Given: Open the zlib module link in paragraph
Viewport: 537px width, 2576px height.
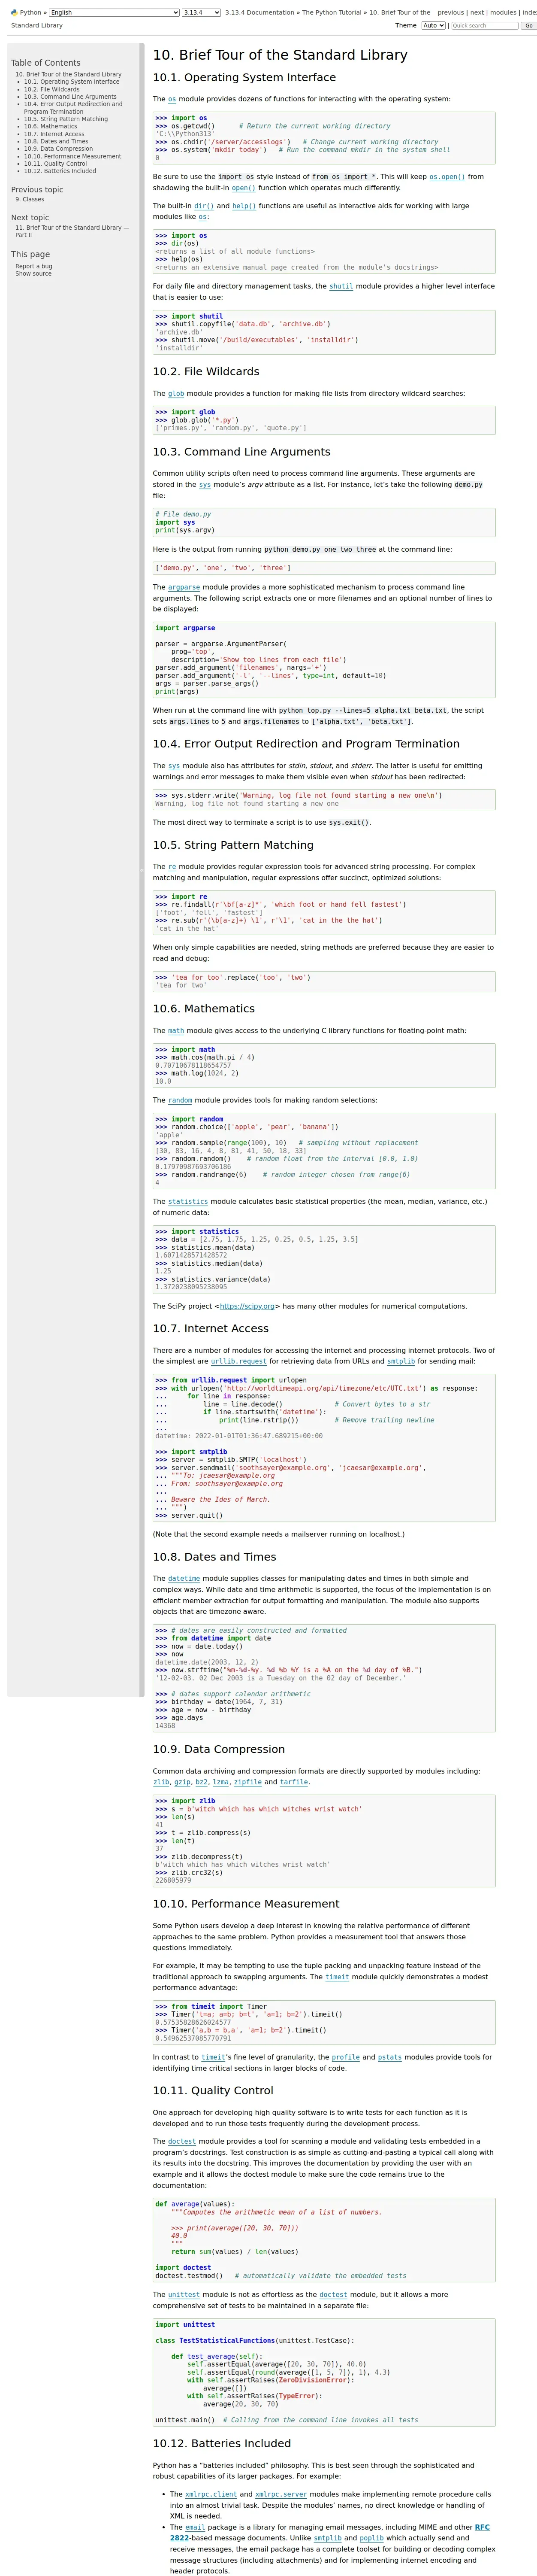Looking at the screenshot, I should point(161,1782).
